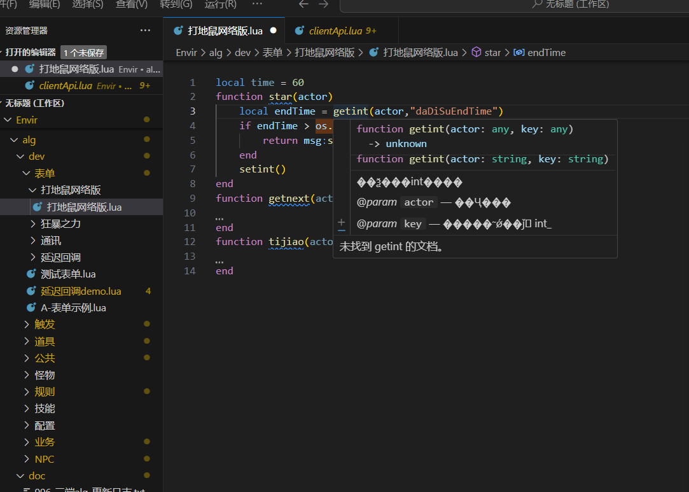Click 表单 in the breadcrumb path
Image resolution: width=689 pixels, height=492 pixels.
tap(272, 53)
